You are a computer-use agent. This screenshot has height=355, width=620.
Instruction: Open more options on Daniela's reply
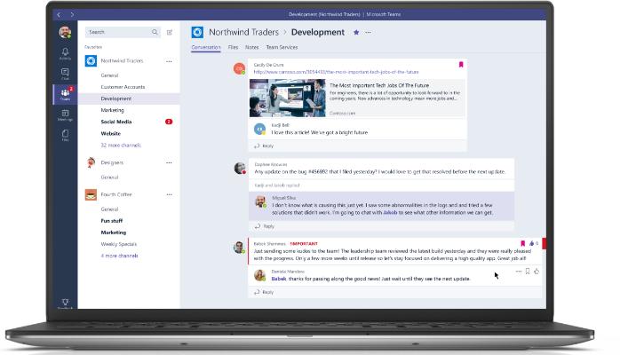(519, 272)
